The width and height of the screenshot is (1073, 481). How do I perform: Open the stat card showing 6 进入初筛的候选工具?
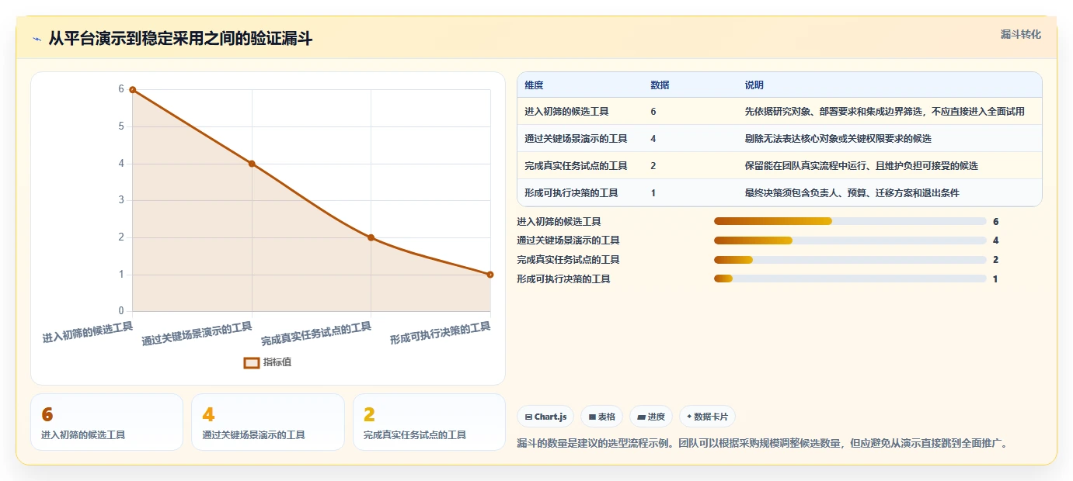(x=106, y=422)
